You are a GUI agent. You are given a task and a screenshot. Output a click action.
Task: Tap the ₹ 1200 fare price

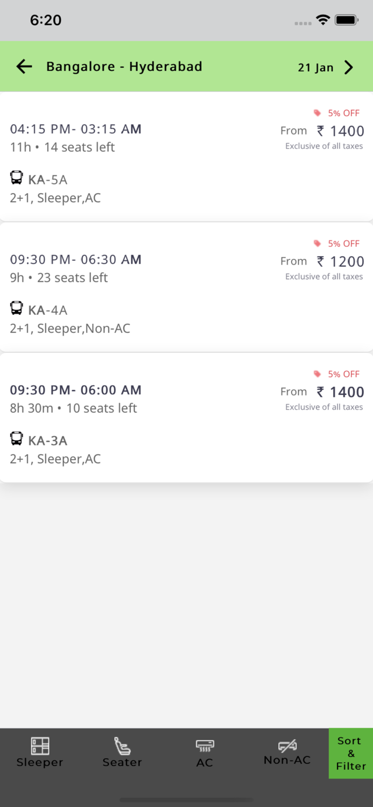[x=340, y=261]
